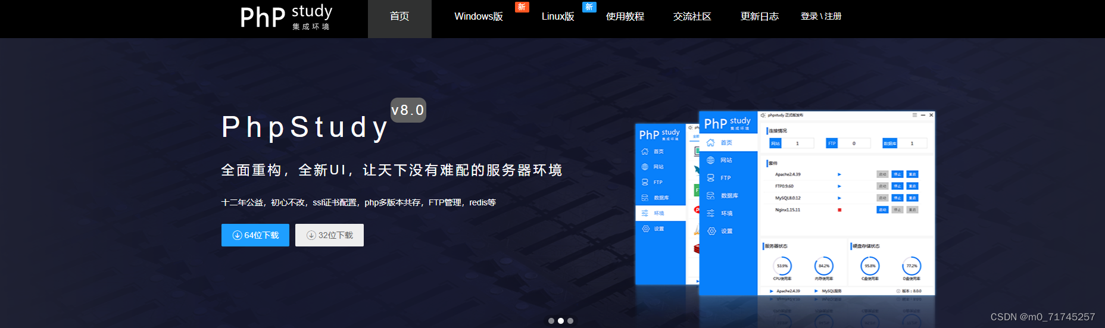
Task: Select the last carousel dot
Action: pos(570,321)
